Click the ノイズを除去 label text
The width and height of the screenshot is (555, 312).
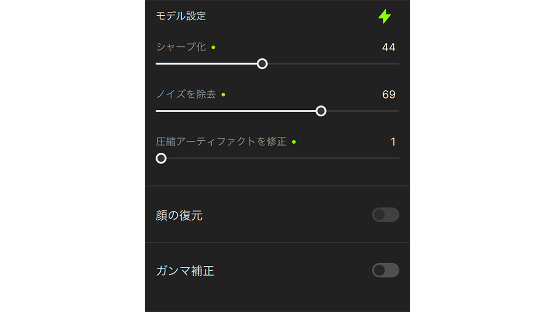coord(186,95)
